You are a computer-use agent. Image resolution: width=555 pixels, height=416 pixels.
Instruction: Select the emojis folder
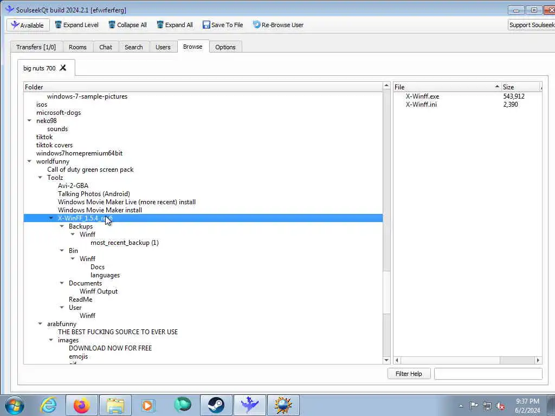click(x=78, y=356)
